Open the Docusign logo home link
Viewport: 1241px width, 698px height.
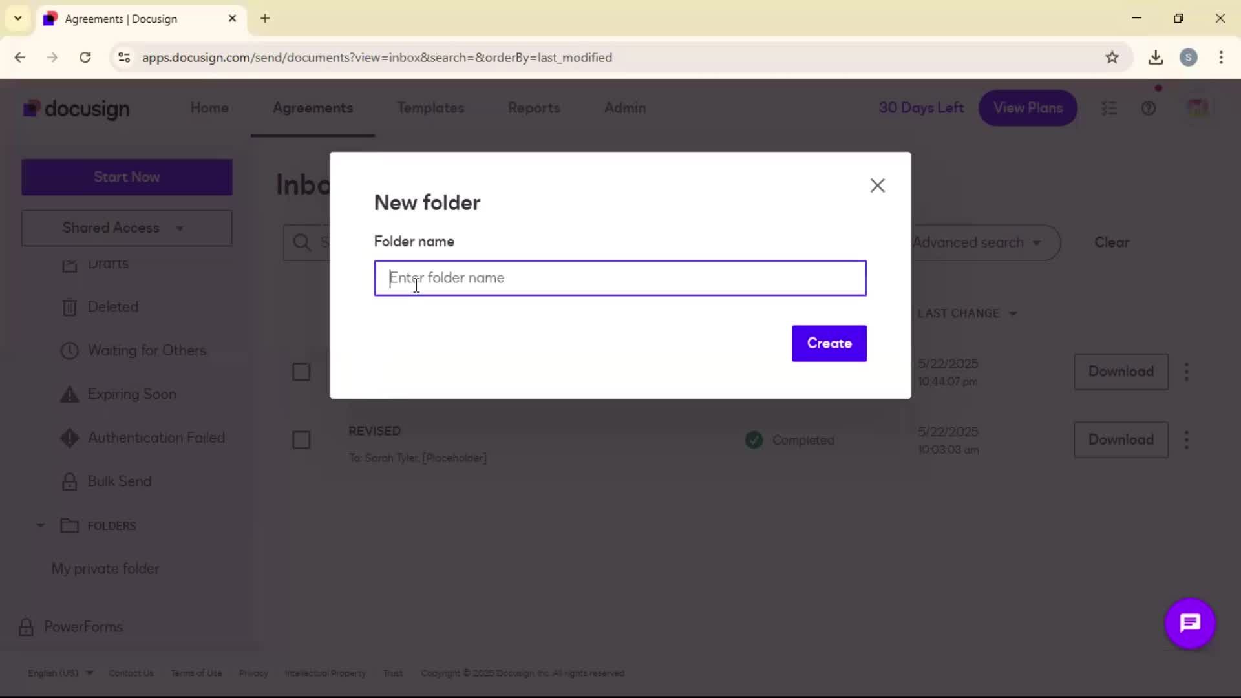(76, 109)
